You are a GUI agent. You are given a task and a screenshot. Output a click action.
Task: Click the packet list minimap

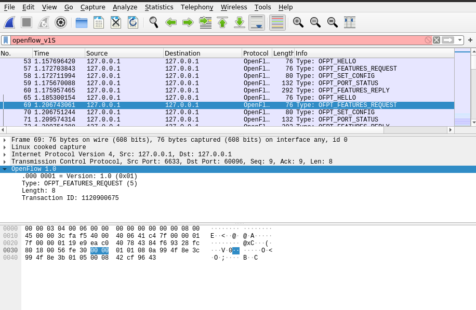click(462, 87)
